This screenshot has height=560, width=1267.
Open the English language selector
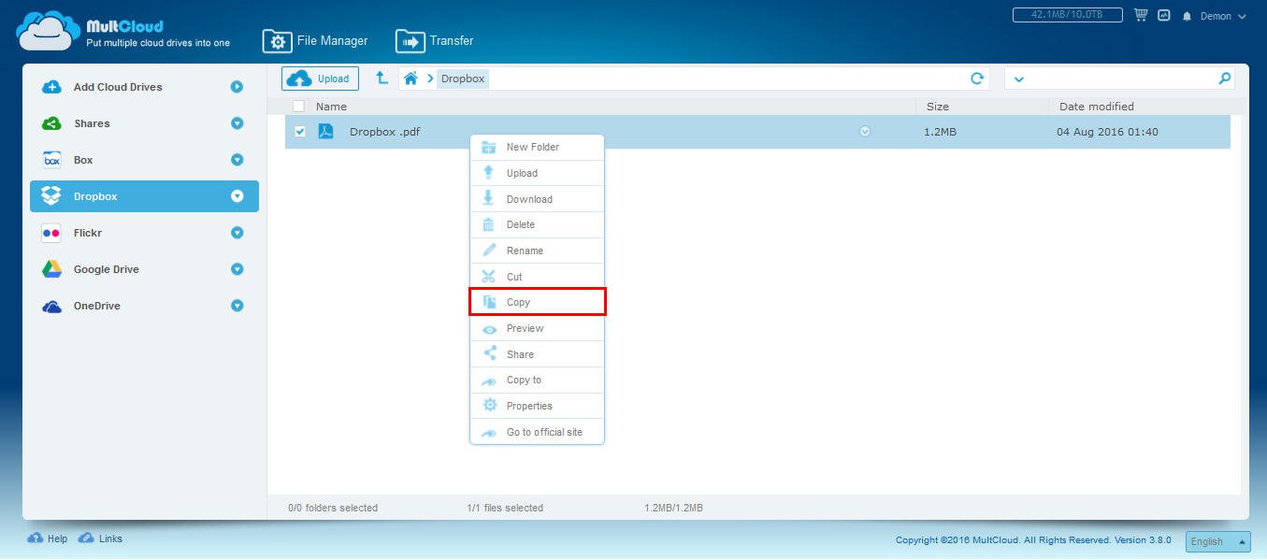pyautogui.click(x=1217, y=541)
